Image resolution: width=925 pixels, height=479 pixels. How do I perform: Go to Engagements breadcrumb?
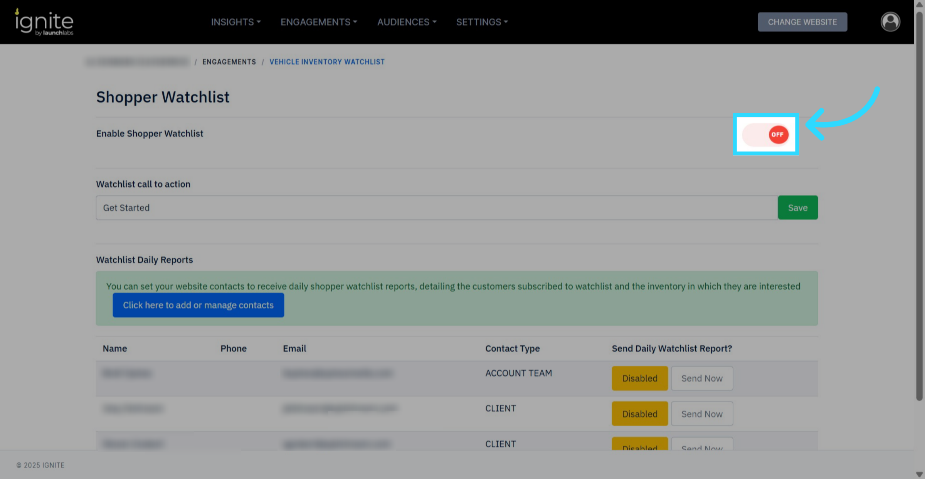[229, 62]
